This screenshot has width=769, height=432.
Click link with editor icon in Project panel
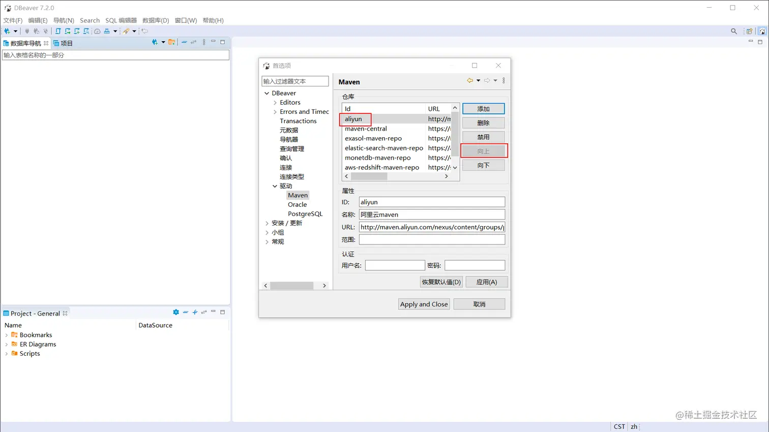pos(204,312)
